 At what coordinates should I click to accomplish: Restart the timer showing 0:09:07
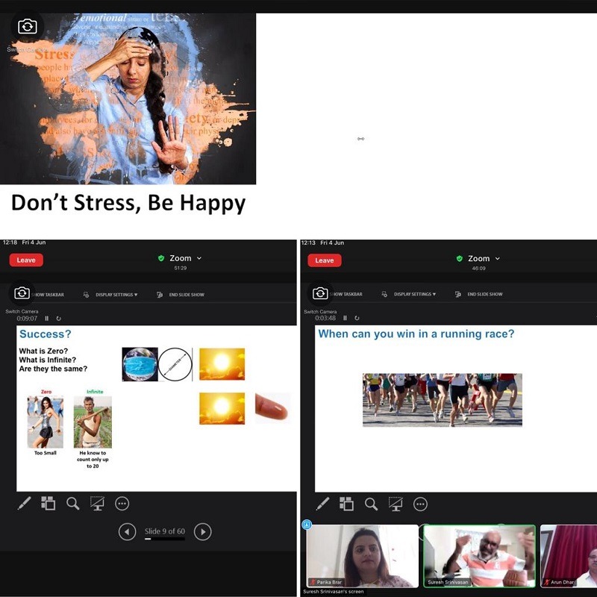coord(58,319)
